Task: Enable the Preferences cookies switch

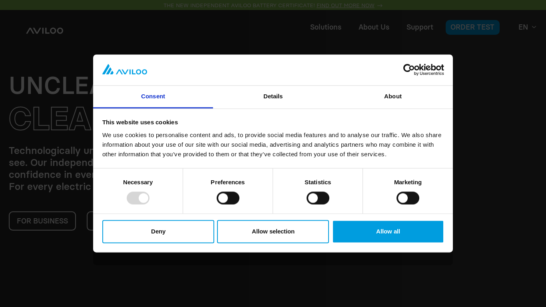Action: [x=228, y=198]
